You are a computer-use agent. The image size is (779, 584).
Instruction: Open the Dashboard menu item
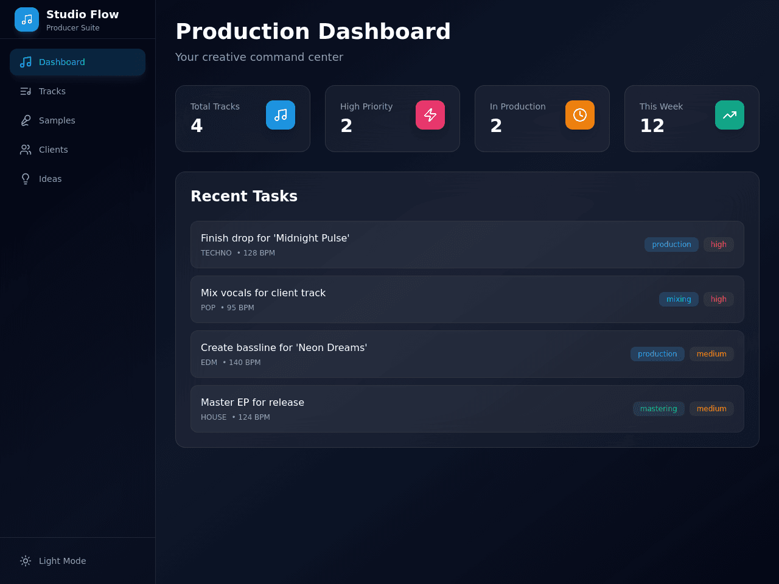(77, 62)
